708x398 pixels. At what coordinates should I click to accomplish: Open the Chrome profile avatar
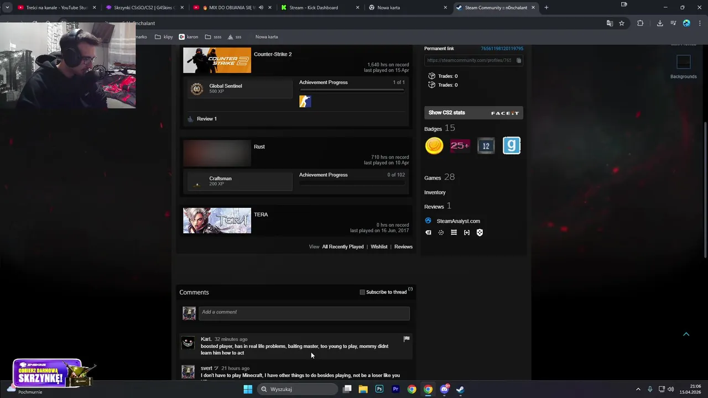coord(686,23)
